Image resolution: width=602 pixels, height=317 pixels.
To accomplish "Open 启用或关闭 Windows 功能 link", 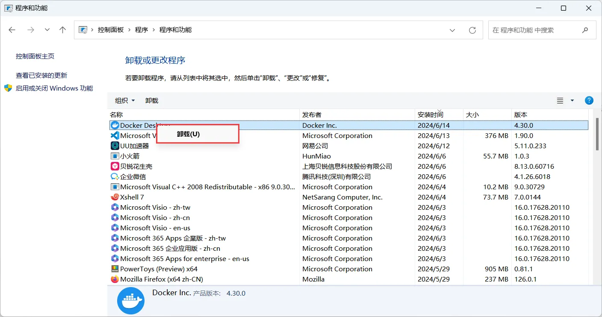I will pos(54,88).
